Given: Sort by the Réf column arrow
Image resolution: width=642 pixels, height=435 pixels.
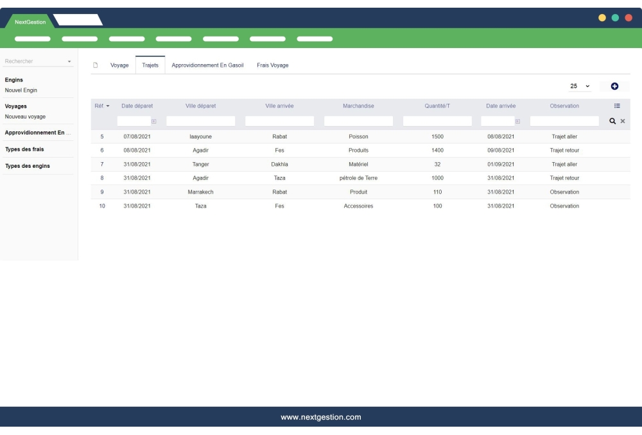Looking at the screenshot, I should pyautogui.click(x=107, y=106).
